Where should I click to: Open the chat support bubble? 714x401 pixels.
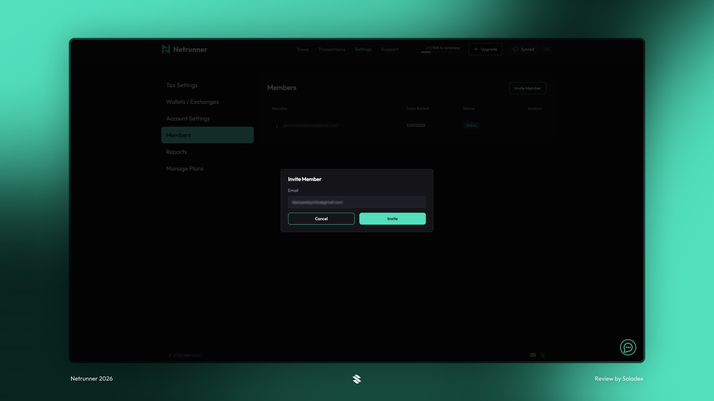(628, 347)
